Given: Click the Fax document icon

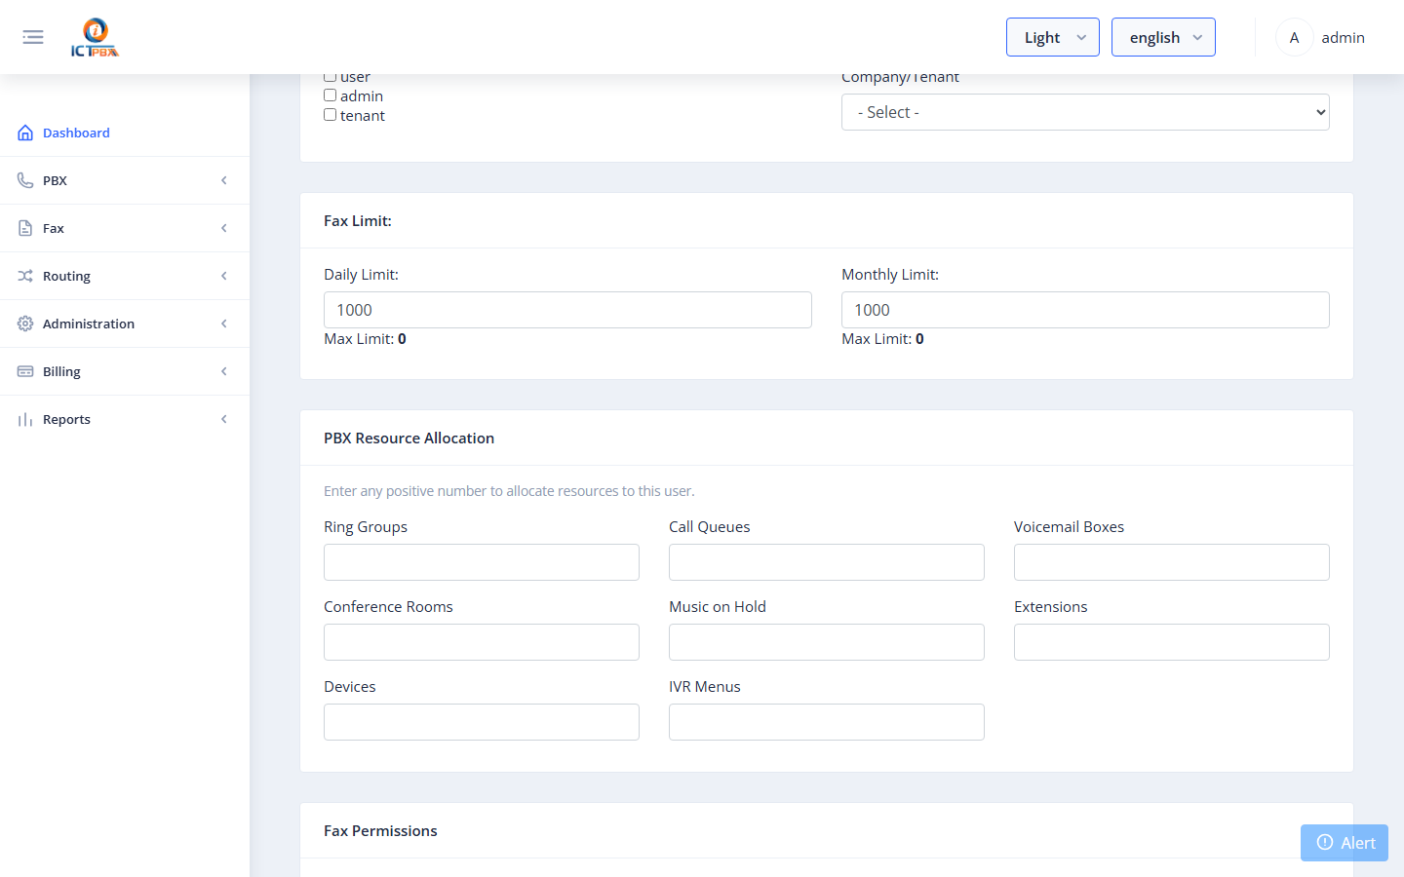Looking at the screenshot, I should (x=25, y=228).
